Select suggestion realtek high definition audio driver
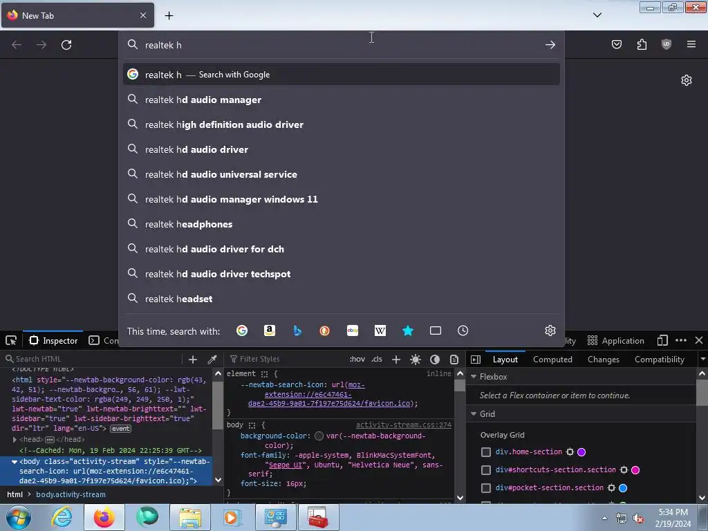The width and height of the screenshot is (708, 531). [x=342, y=124]
